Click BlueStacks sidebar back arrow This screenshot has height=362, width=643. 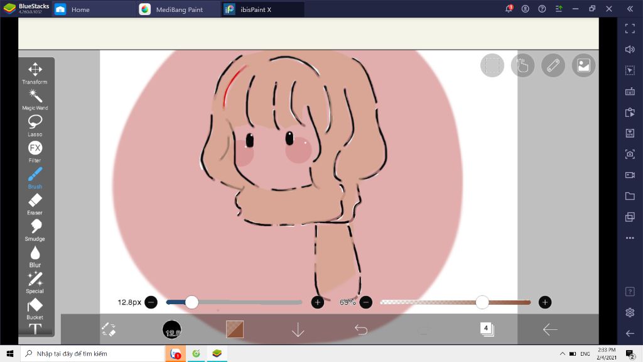tap(630, 333)
